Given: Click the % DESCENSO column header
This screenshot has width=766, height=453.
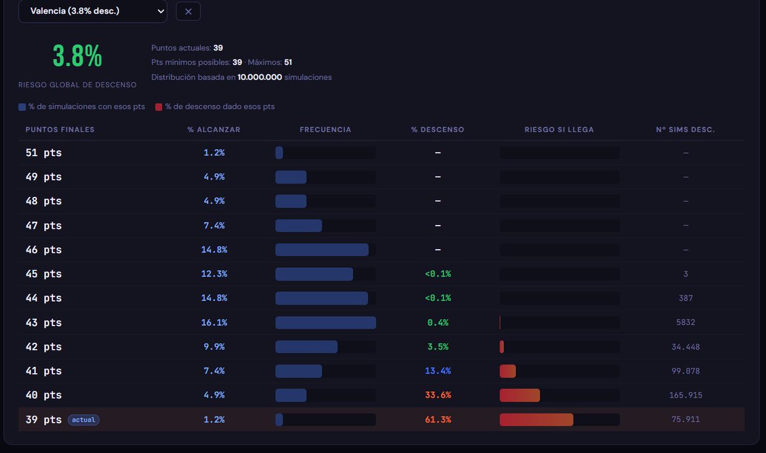Looking at the screenshot, I should pos(438,129).
